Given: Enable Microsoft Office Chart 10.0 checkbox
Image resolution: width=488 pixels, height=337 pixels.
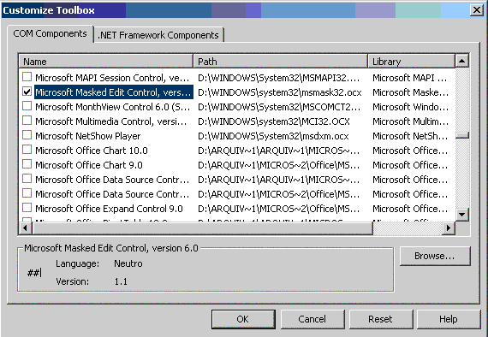Looking at the screenshot, I should coord(27,150).
